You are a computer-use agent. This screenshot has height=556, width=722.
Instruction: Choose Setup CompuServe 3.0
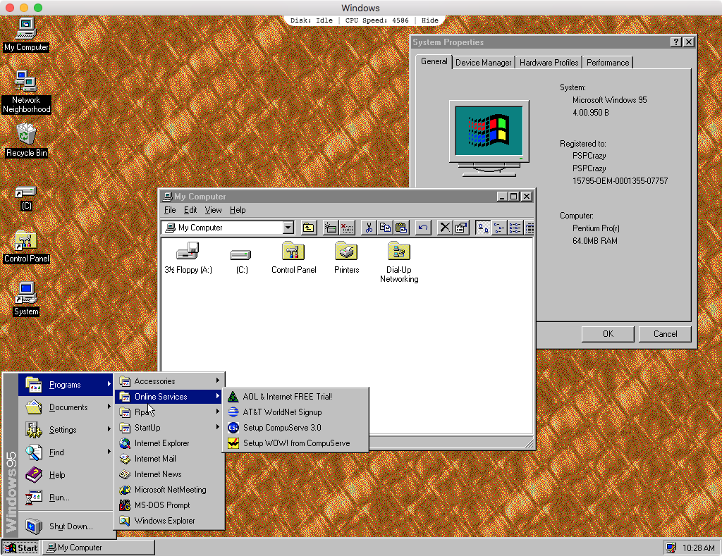(x=295, y=428)
